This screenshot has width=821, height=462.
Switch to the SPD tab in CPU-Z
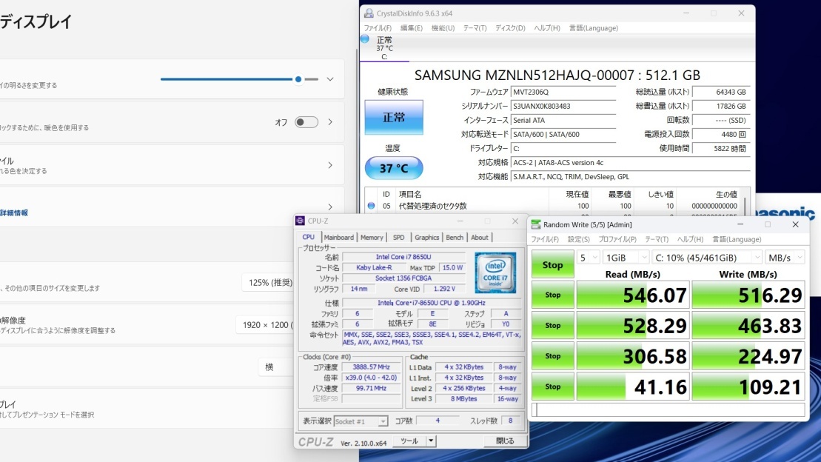click(x=398, y=237)
